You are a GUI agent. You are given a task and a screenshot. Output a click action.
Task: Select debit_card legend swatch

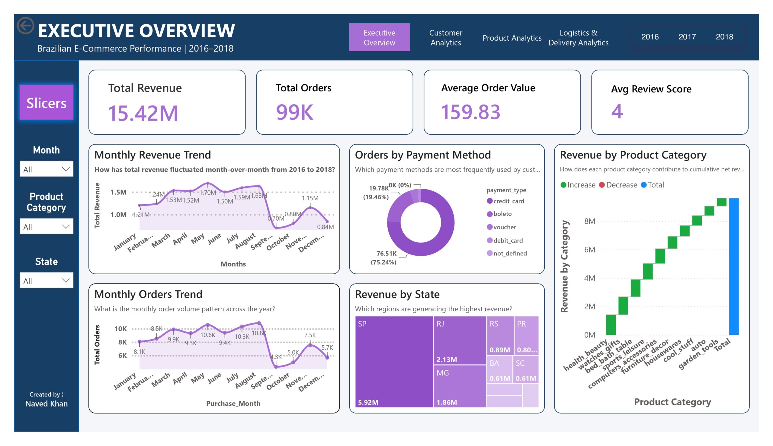click(x=489, y=240)
